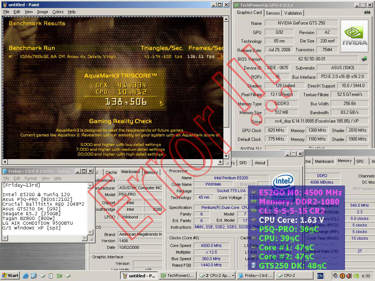Click the second blue quick launch icon

tap(34, 276)
